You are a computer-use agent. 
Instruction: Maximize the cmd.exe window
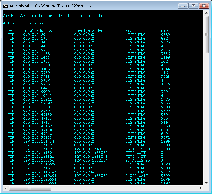tap(193, 6)
